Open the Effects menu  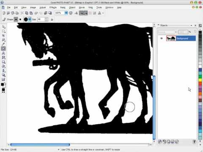(x=53, y=8)
